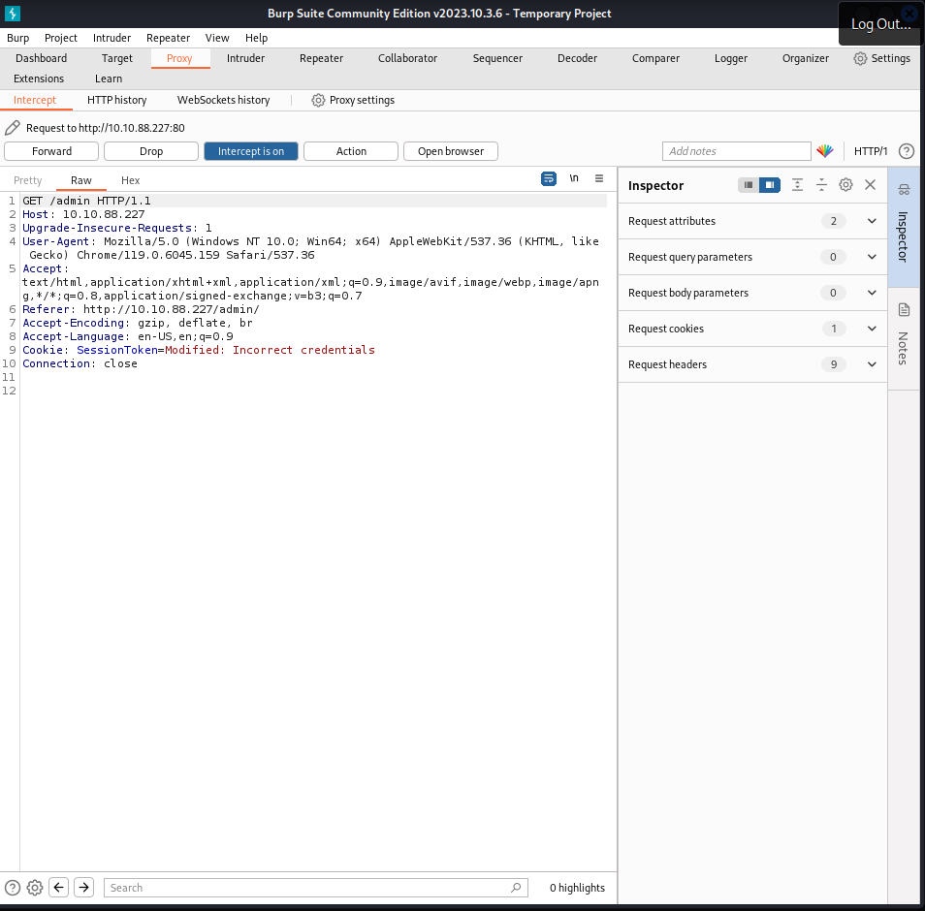This screenshot has width=925, height=911.
Task: Open the View menu
Action: (x=217, y=38)
